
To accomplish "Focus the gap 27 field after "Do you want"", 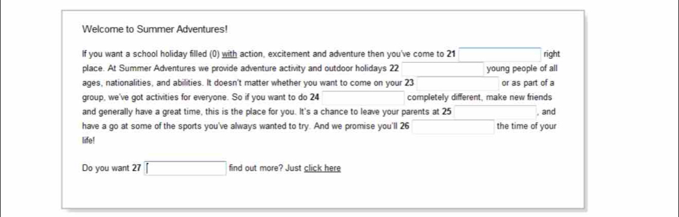I will 185,168.
